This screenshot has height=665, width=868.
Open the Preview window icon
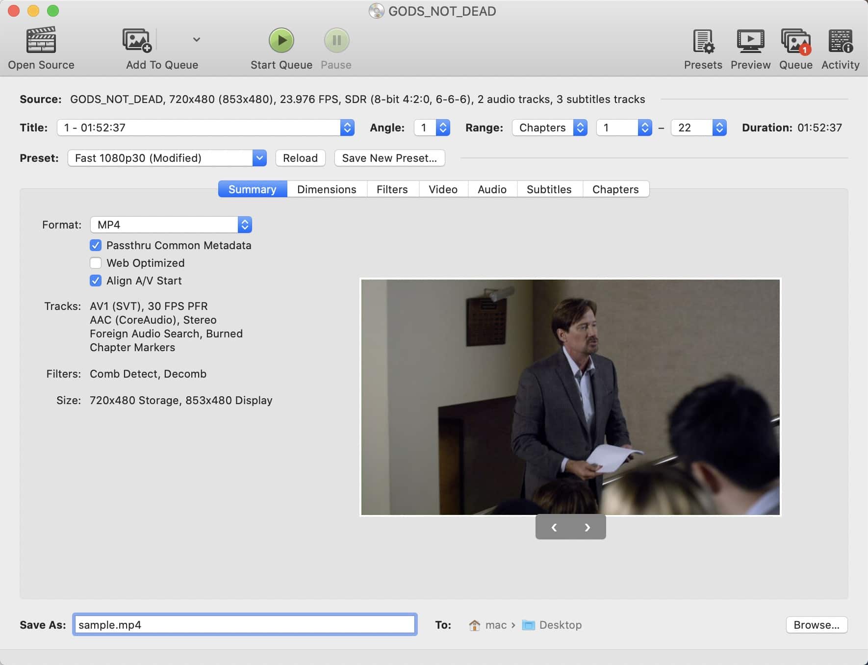750,41
